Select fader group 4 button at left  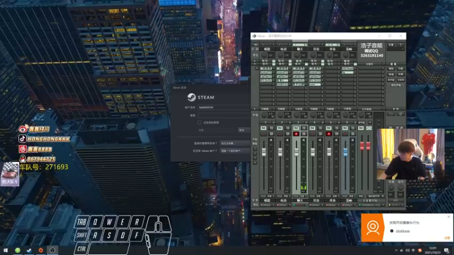click(x=255, y=163)
